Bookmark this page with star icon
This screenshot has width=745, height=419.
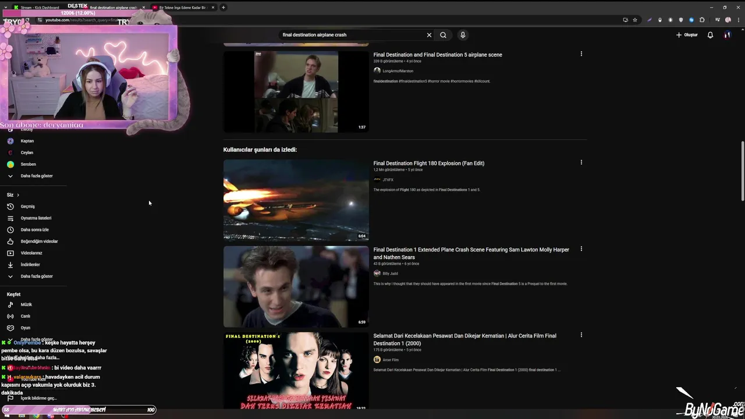point(635,20)
